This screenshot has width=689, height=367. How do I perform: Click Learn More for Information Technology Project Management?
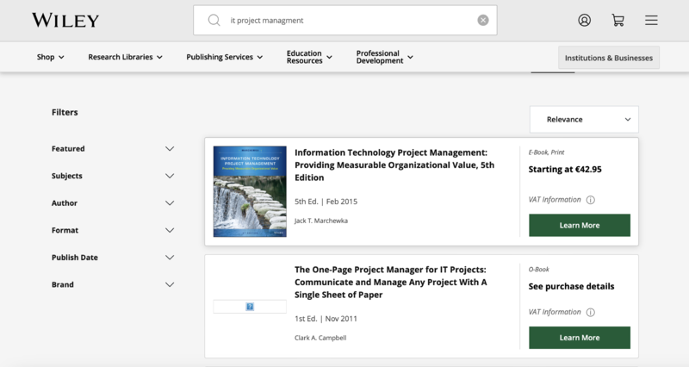click(579, 225)
